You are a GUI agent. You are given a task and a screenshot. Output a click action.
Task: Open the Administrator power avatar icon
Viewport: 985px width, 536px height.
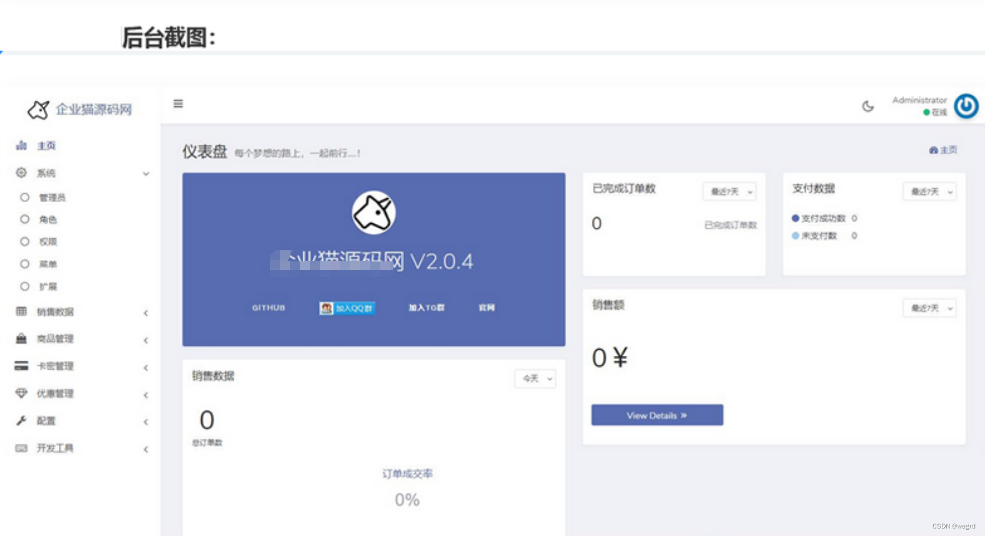pos(966,106)
